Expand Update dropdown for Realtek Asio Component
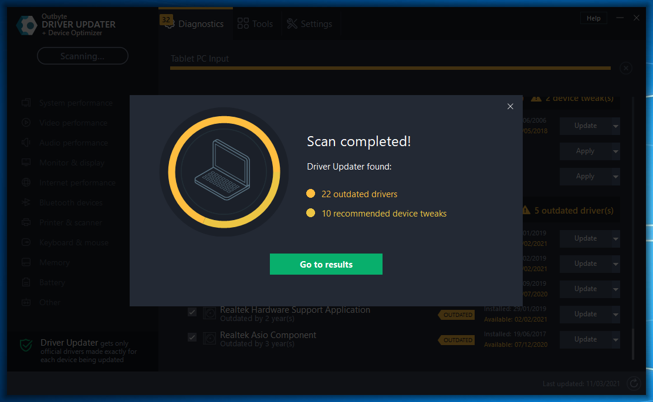The image size is (653, 402). pos(615,340)
